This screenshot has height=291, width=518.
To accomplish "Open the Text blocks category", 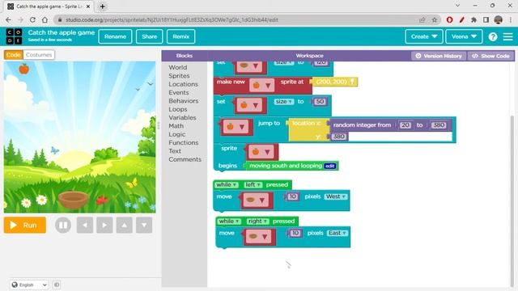I will pyautogui.click(x=175, y=151).
